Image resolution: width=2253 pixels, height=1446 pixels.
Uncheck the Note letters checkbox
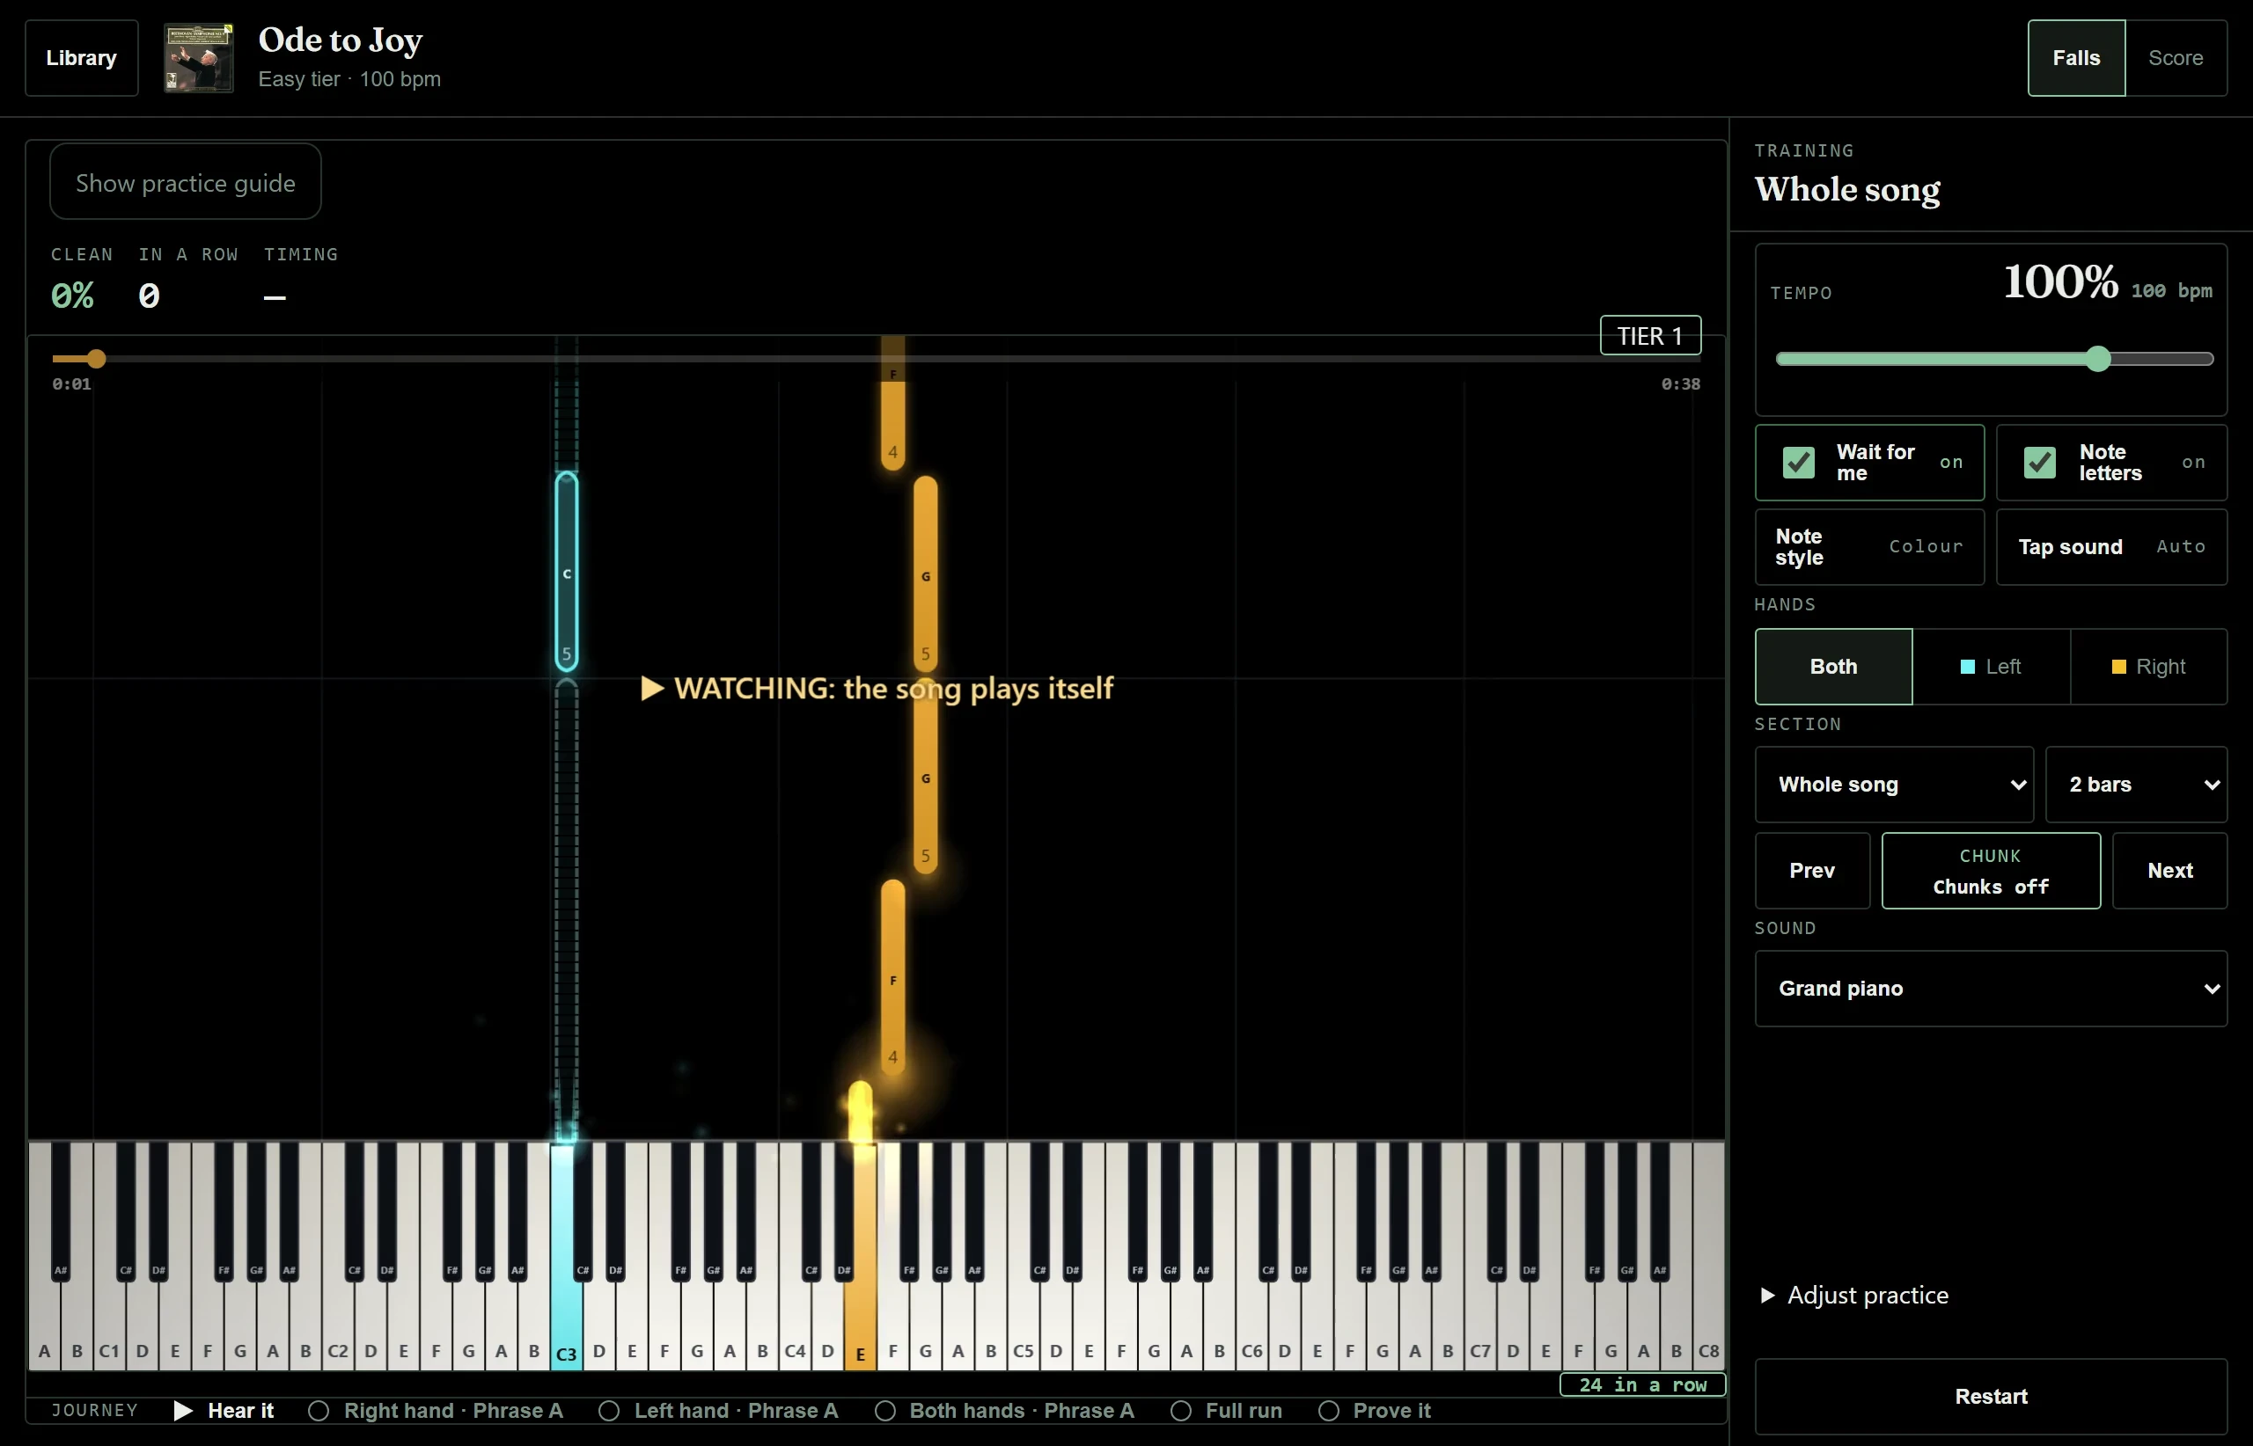[2039, 463]
